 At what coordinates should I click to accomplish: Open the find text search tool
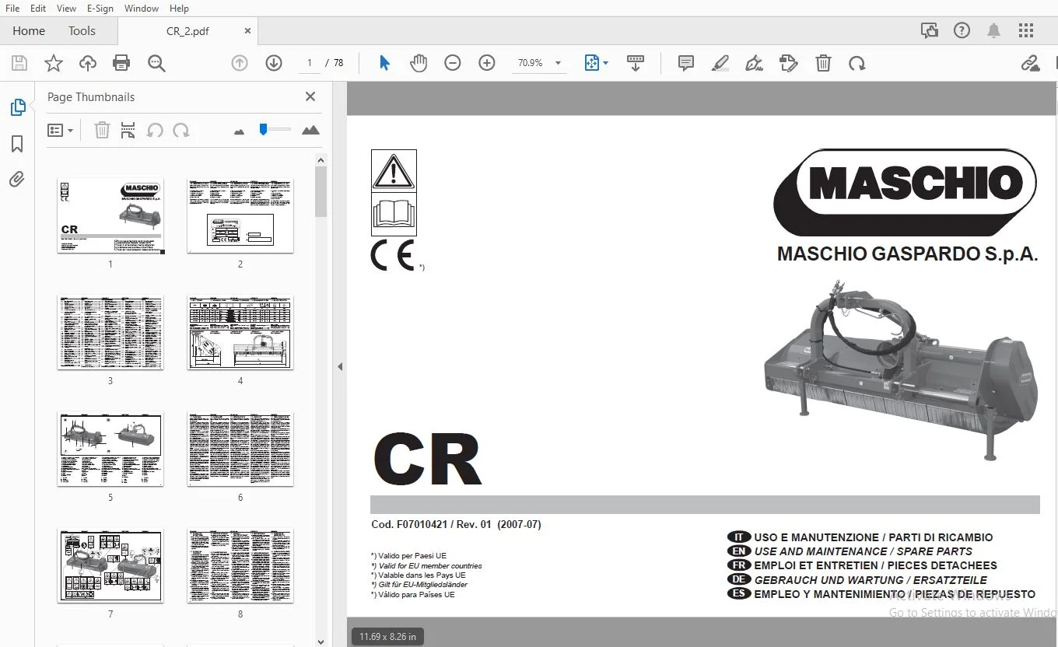156,63
